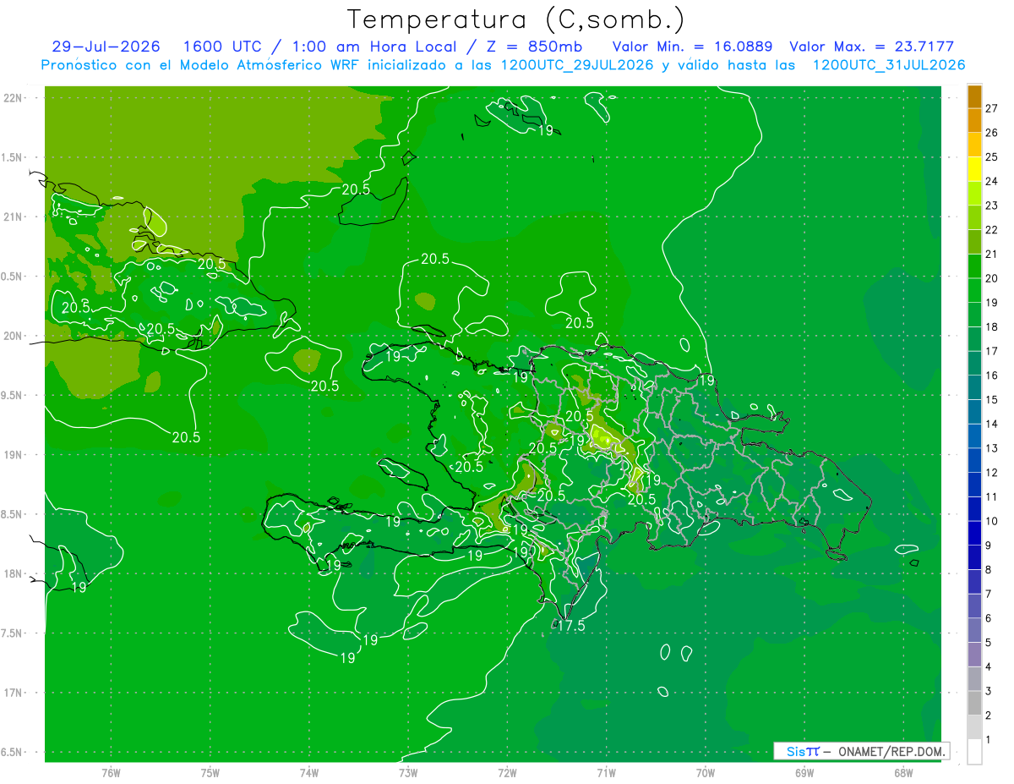Select the initialization time '1200UTC_29JUL2026'
Viewport: 1014px width, 784px height.
(577, 65)
